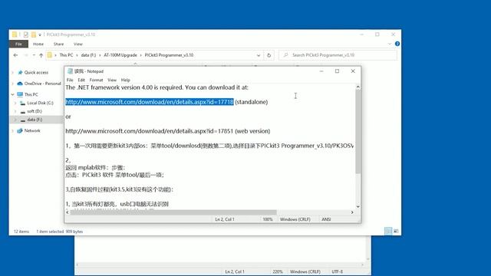Click the Forward arrow in File Explorer
This screenshot has width=491, height=276.
click(26, 55)
